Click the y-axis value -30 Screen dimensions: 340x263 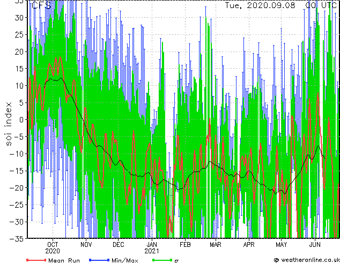tap(16, 222)
